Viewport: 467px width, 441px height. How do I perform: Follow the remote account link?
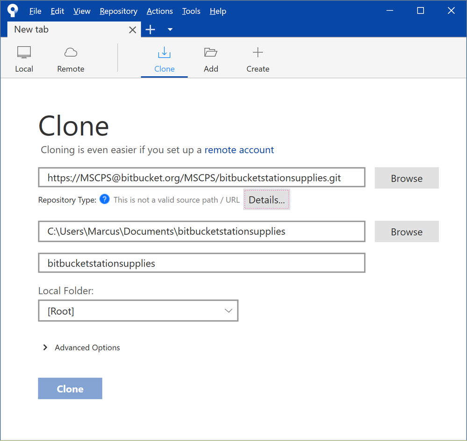pos(239,150)
